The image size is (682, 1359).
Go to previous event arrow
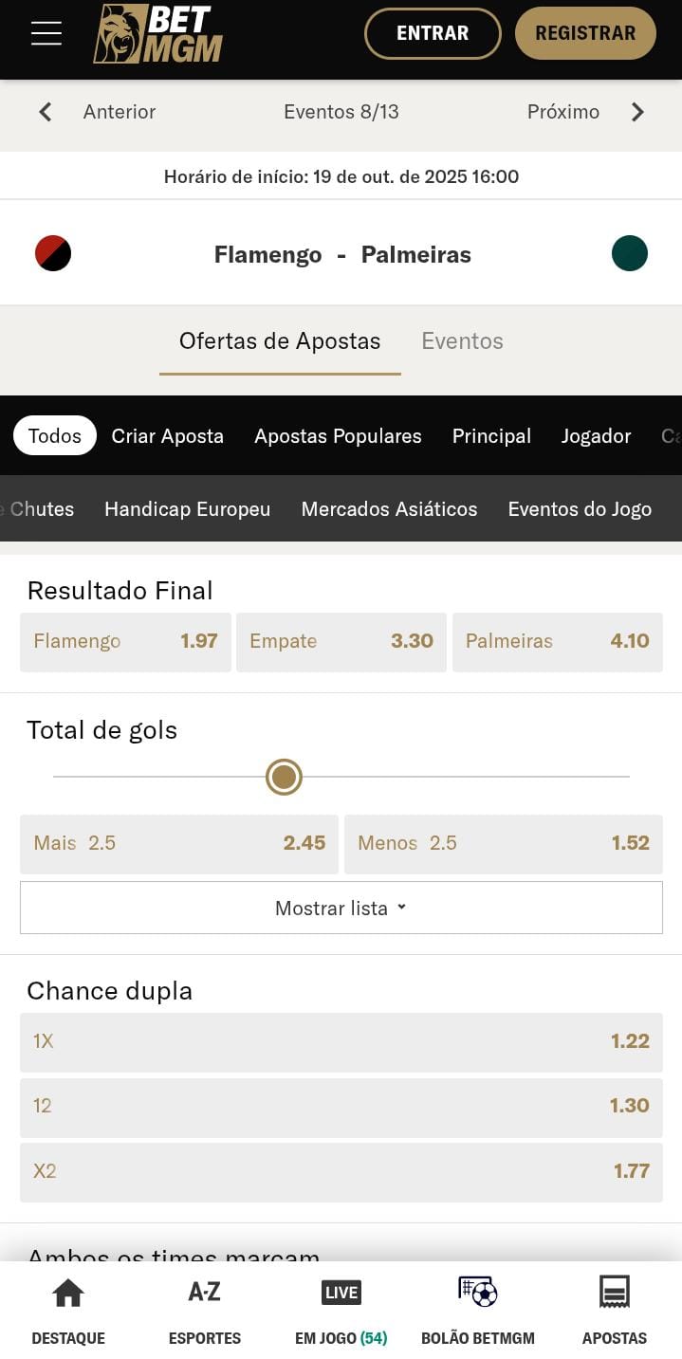[45, 112]
